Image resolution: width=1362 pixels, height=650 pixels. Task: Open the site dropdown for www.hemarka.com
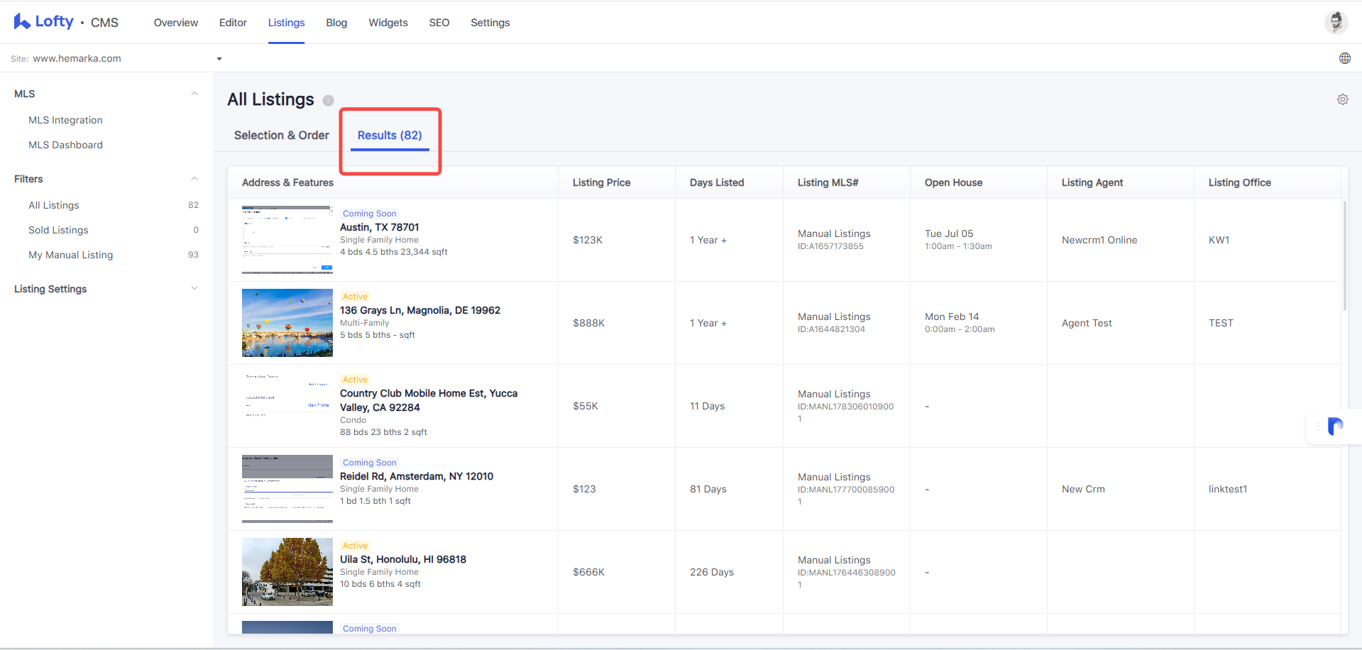click(x=219, y=59)
